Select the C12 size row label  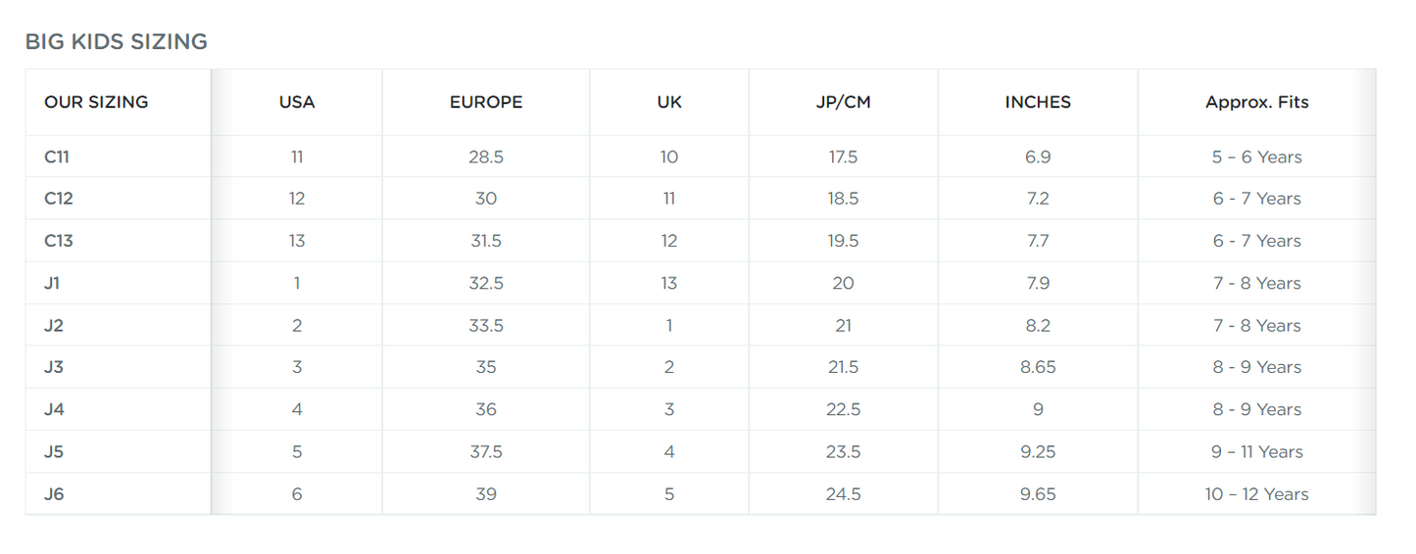tap(59, 199)
